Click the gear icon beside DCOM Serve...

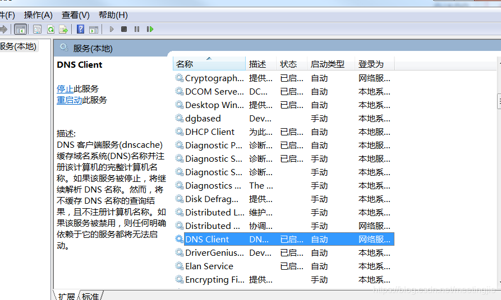(179, 91)
